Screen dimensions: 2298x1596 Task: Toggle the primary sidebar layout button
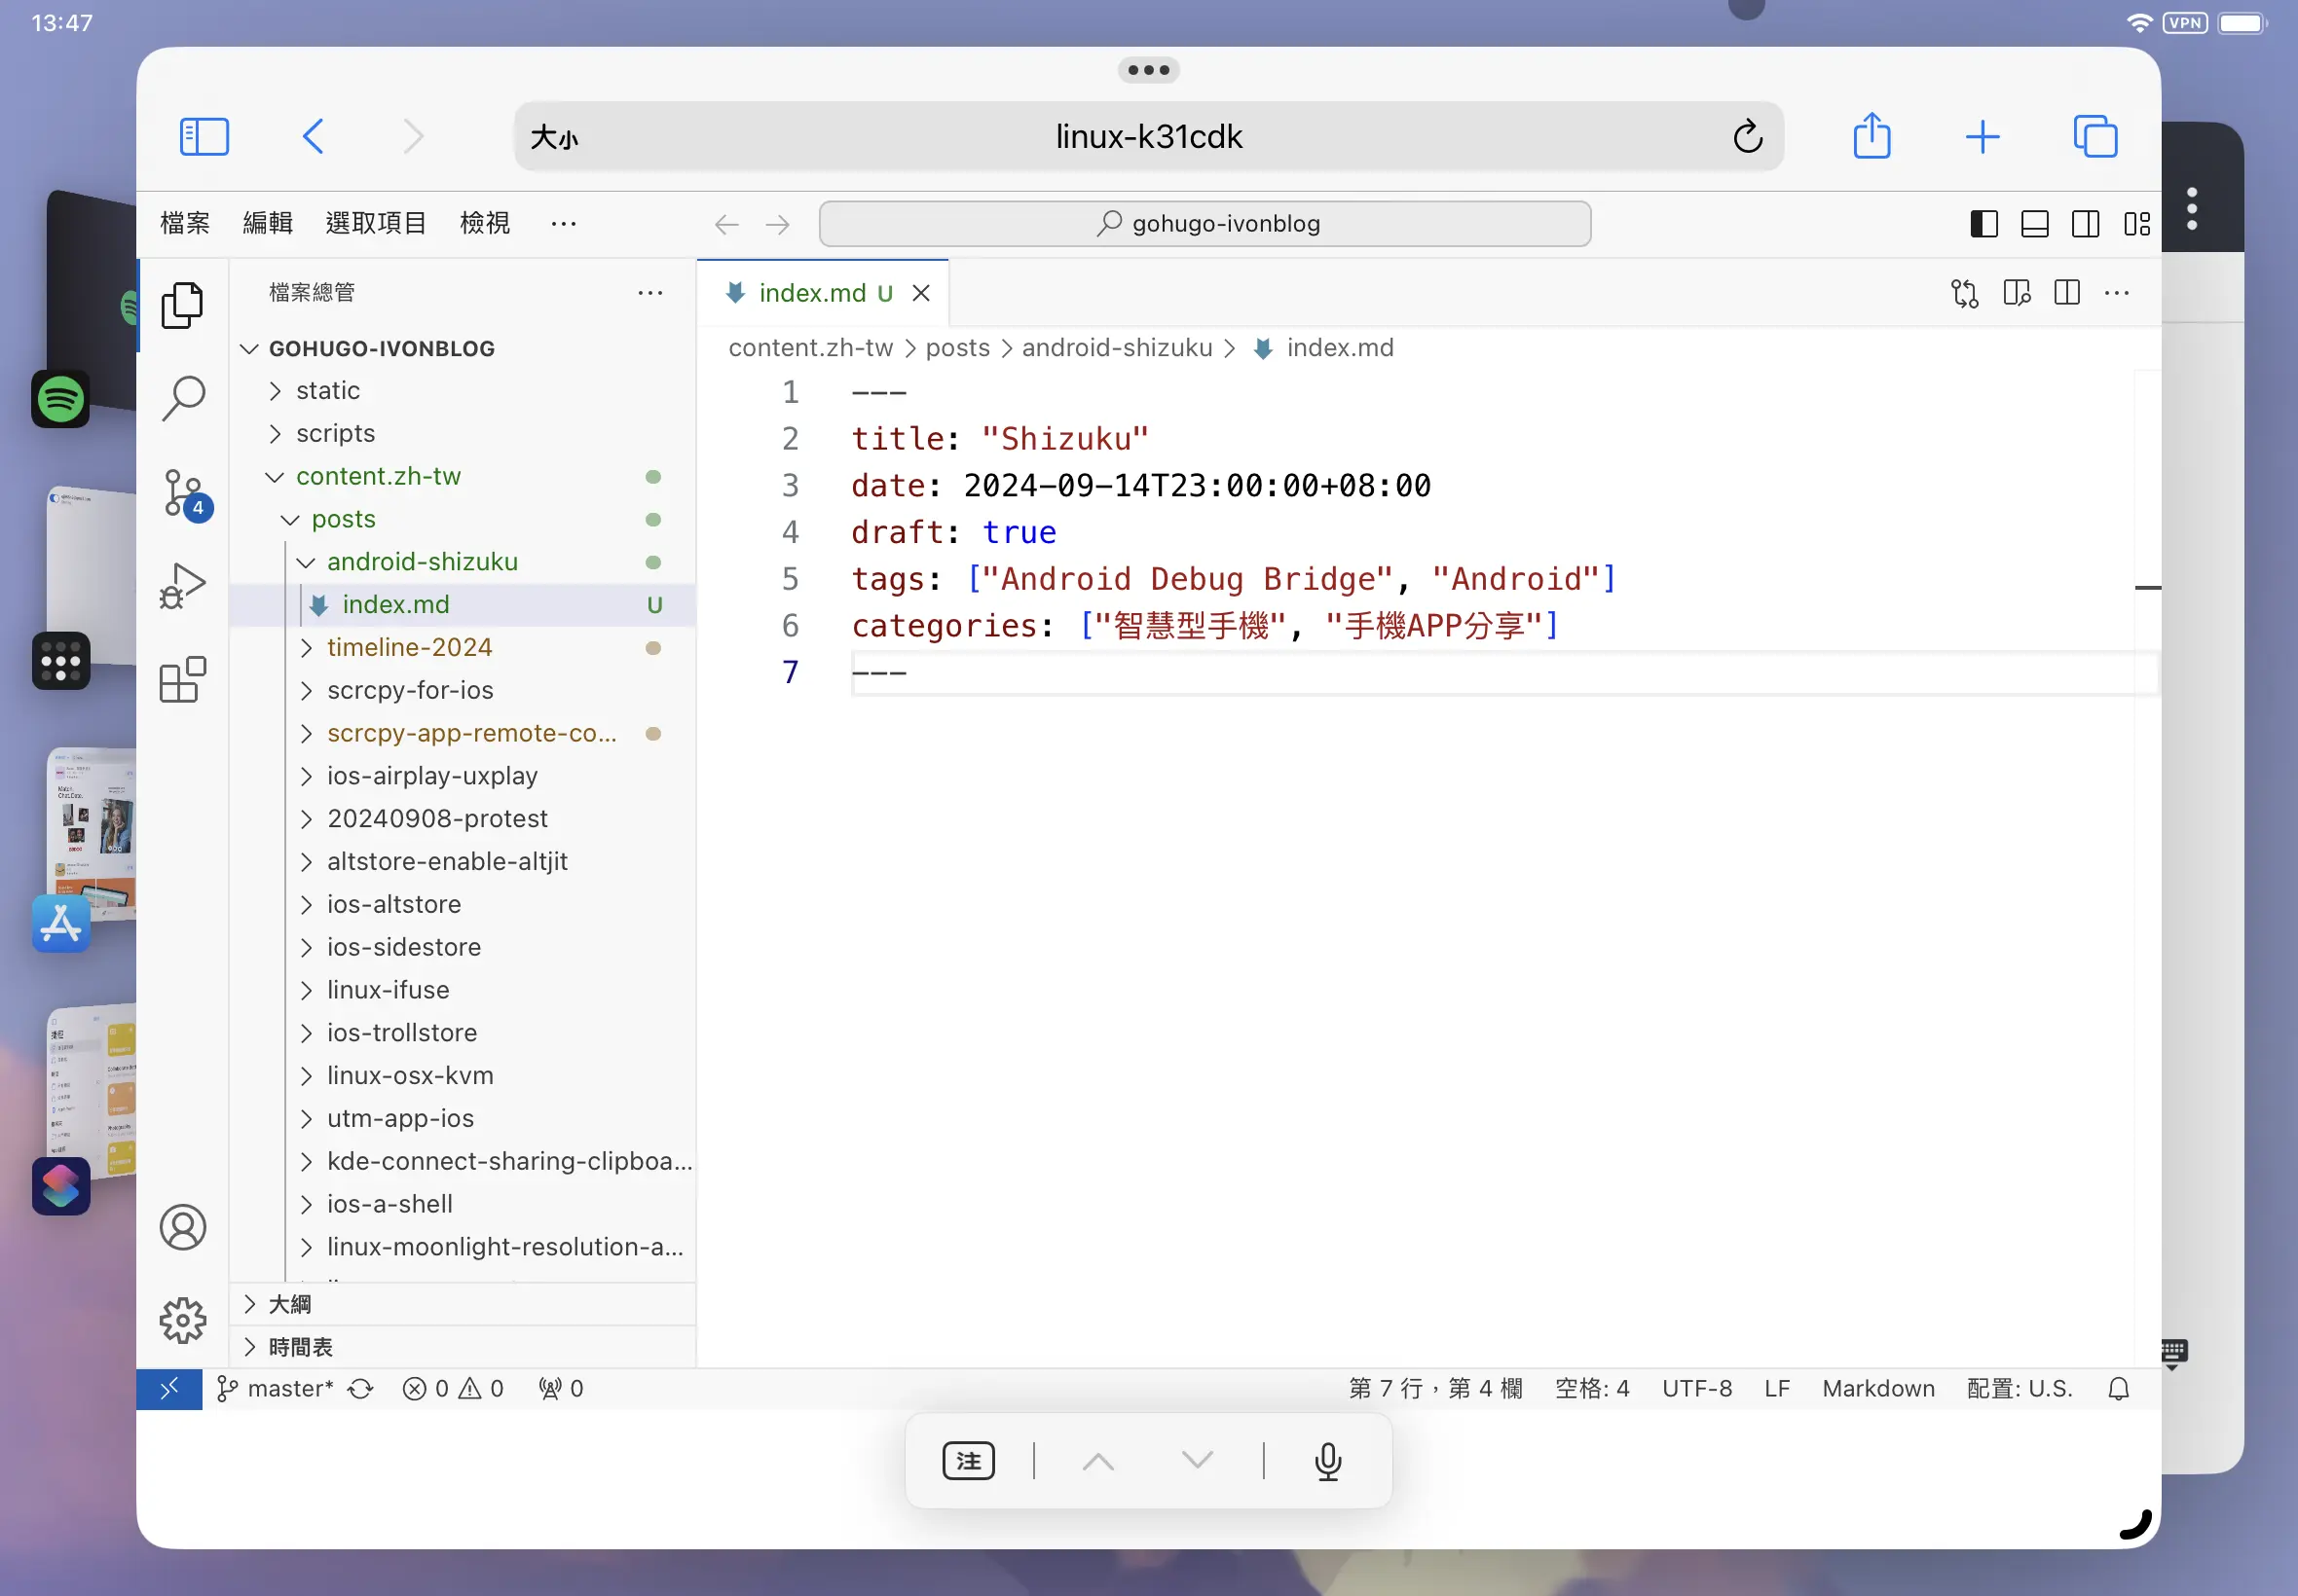click(1983, 223)
